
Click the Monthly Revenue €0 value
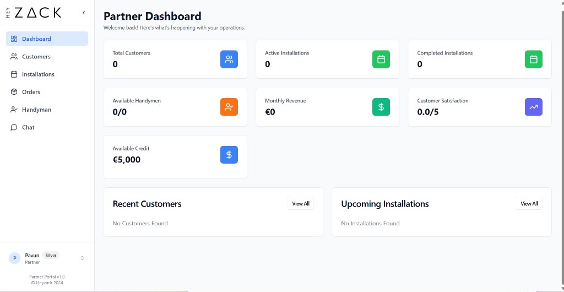pos(270,112)
